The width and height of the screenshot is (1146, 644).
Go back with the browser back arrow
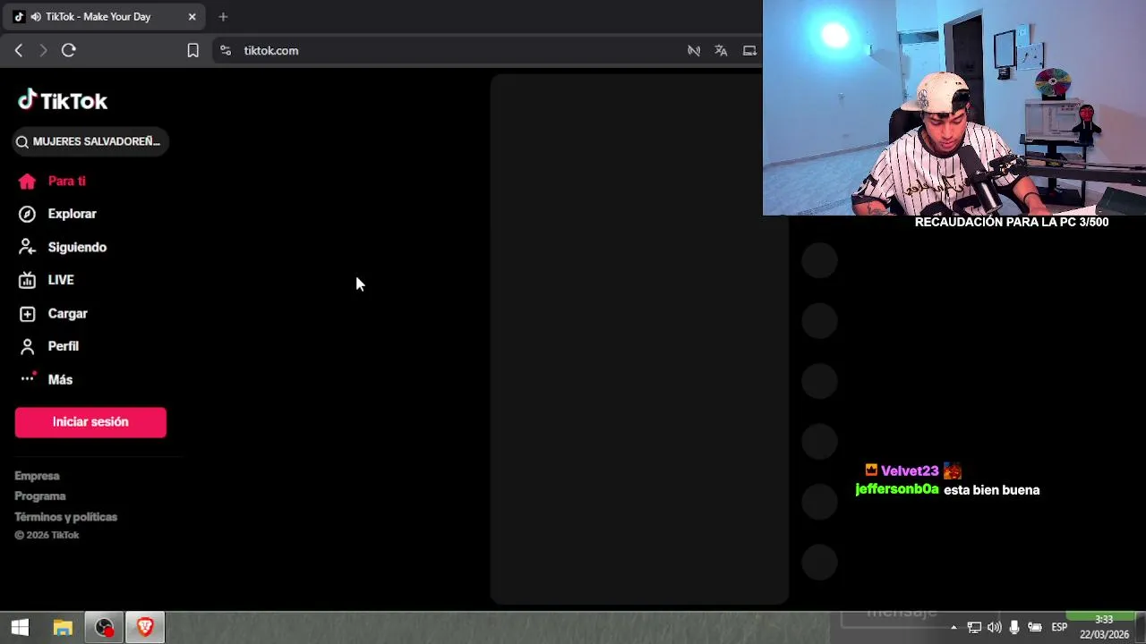[x=19, y=51]
